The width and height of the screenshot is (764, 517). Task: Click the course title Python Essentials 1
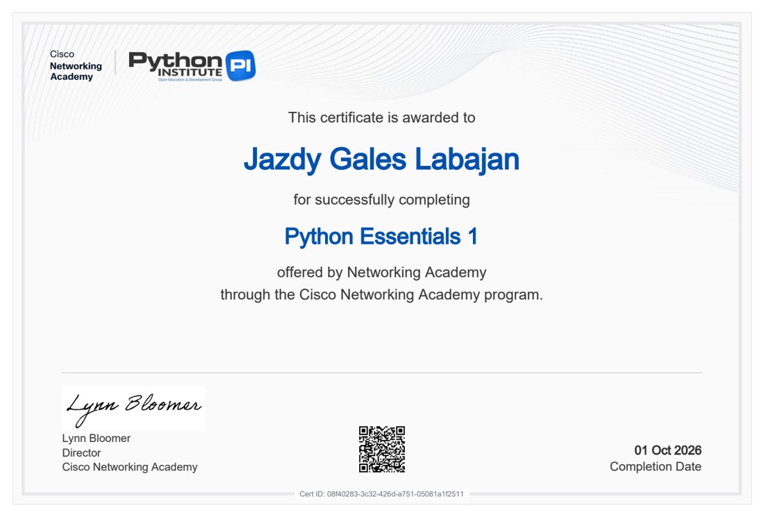(x=381, y=237)
